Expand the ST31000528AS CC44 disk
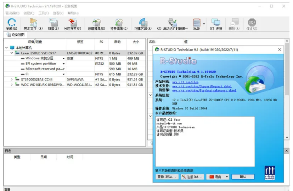This screenshot has width=293, height=191. 12,79
